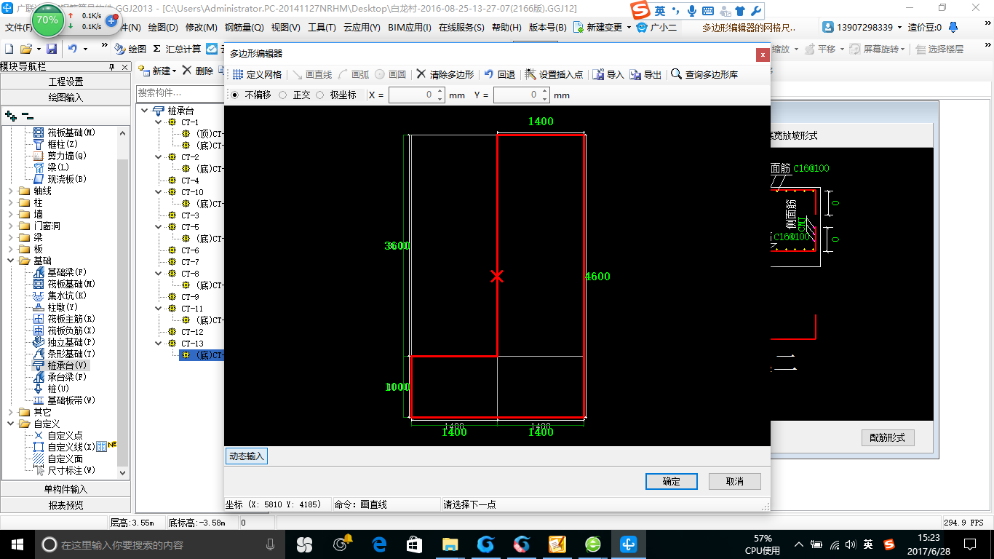Select the 不偏移 radio button
This screenshot has height=559, width=994.
[234, 95]
